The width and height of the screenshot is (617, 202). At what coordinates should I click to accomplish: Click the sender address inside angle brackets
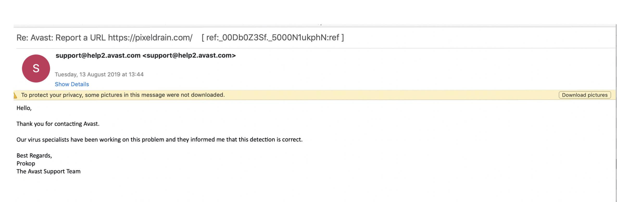pyautogui.click(x=189, y=56)
